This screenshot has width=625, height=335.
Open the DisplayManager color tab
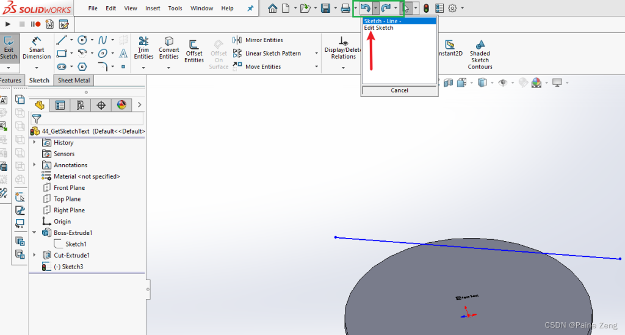pyautogui.click(x=121, y=105)
